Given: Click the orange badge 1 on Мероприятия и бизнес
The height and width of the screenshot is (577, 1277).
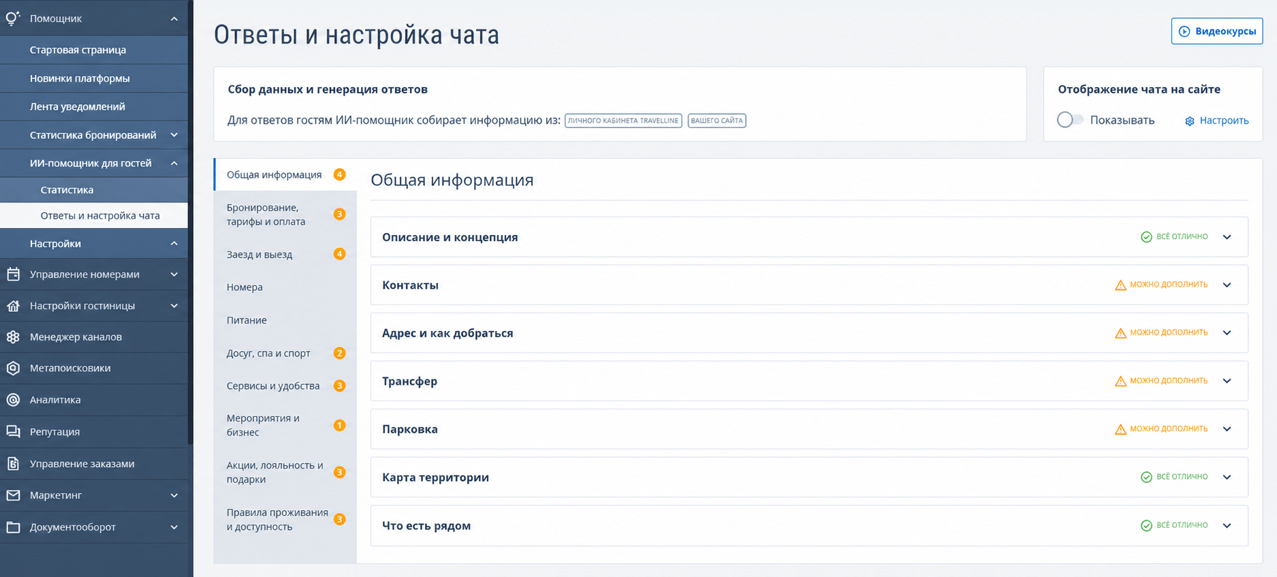Looking at the screenshot, I should (x=339, y=425).
